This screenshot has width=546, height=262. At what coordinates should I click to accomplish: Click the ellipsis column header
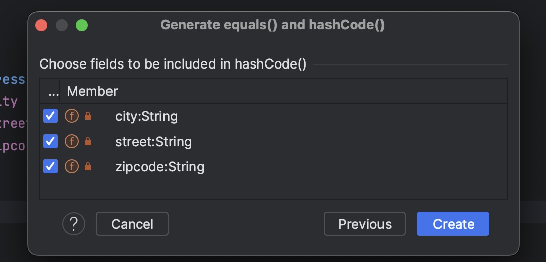(53, 91)
